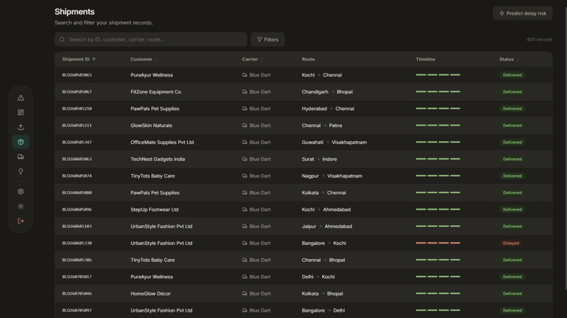Viewport: 567px width, 318px height.
Task: Click customer TechNest Gadgets India
Action: pyautogui.click(x=158, y=159)
